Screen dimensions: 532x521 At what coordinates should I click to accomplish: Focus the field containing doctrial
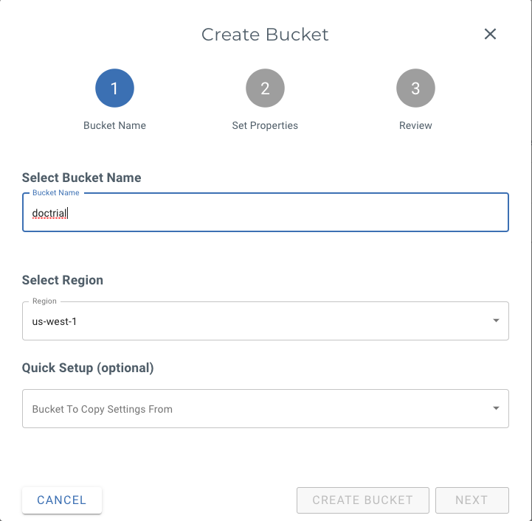tap(265, 214)
